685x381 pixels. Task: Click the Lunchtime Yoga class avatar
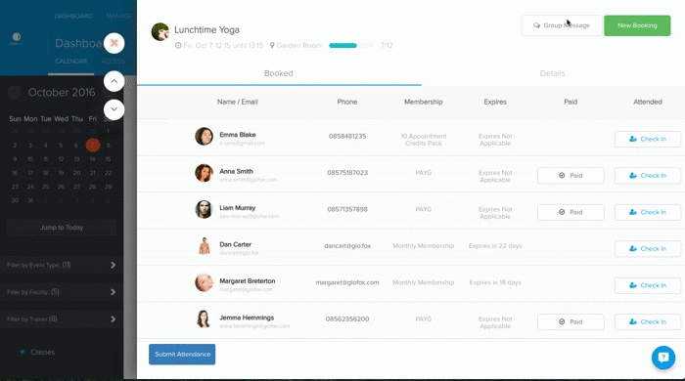click(160, 32)
